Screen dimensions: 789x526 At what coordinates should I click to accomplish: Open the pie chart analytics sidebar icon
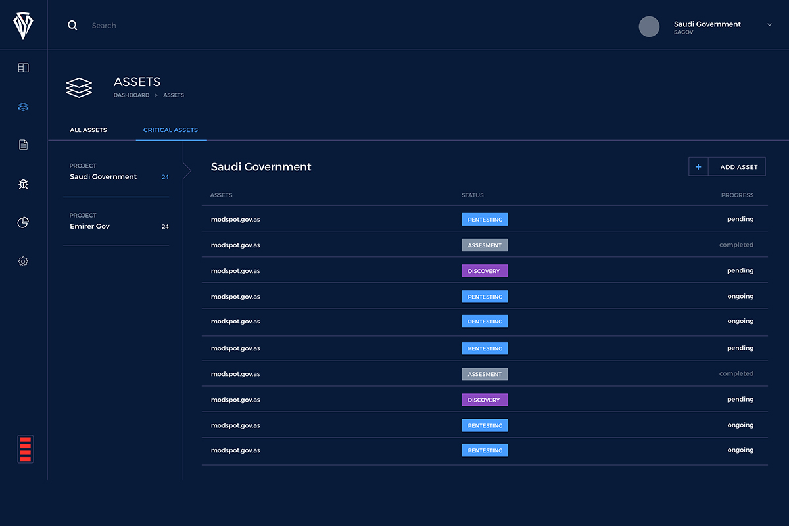[23, 223]
